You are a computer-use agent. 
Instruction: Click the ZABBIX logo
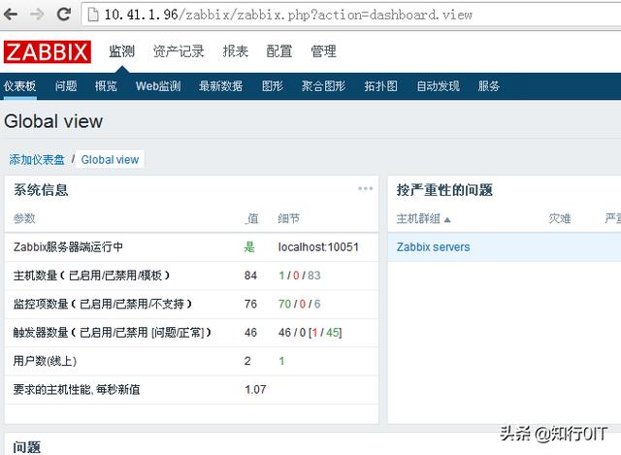pos(48,51)
